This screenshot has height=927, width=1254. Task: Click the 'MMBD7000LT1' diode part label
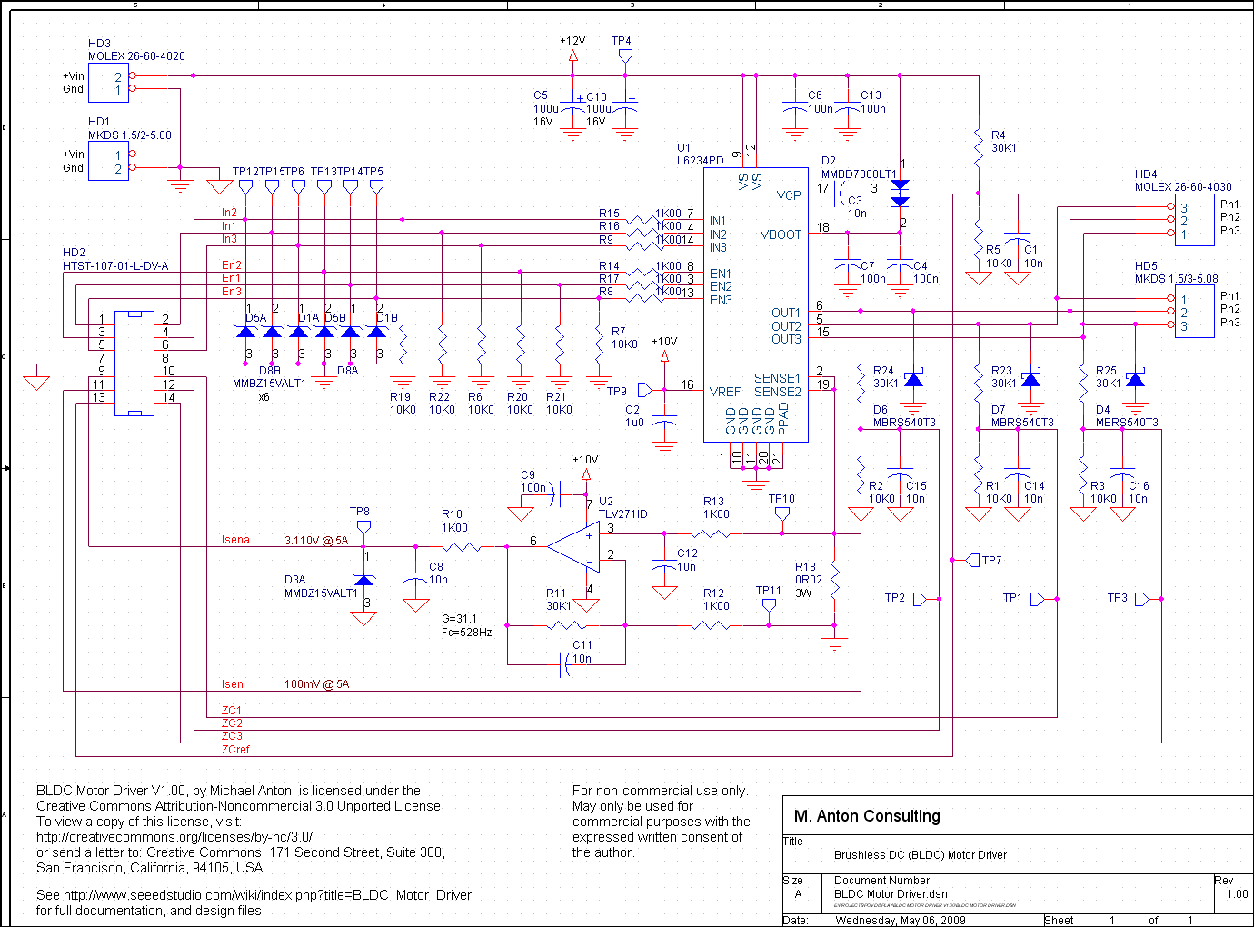(859, 174)
